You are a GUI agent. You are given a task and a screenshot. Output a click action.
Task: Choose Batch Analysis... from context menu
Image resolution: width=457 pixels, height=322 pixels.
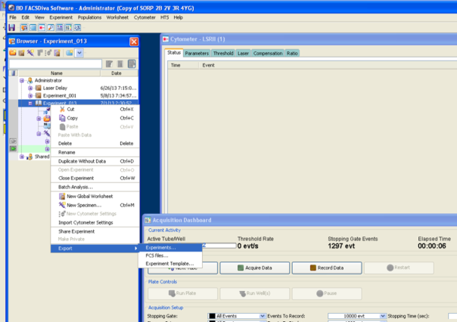[76, 187]
